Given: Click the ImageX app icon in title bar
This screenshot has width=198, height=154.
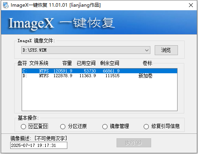Looking at the screenshot, I should point(6,5).
